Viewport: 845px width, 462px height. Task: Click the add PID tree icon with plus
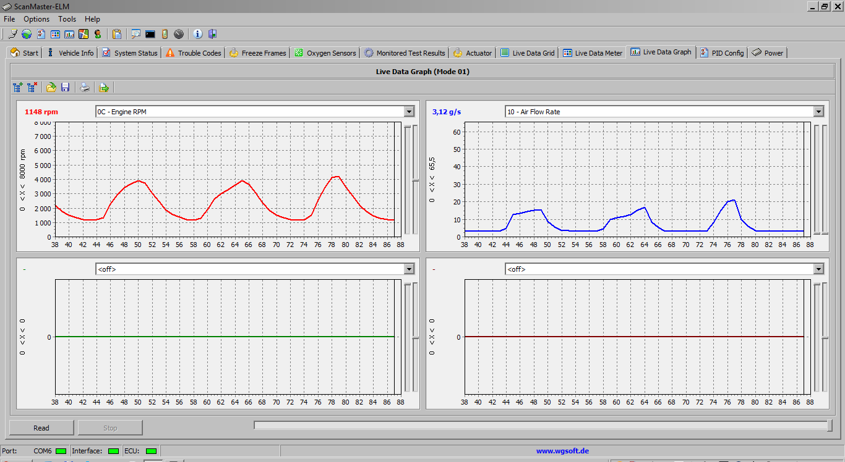[x=17, y=88]
